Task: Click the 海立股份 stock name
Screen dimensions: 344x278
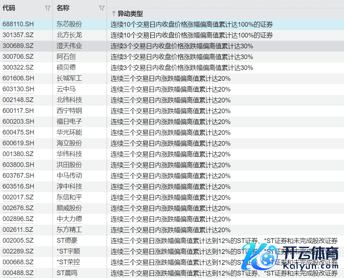Action: (69, 144)
